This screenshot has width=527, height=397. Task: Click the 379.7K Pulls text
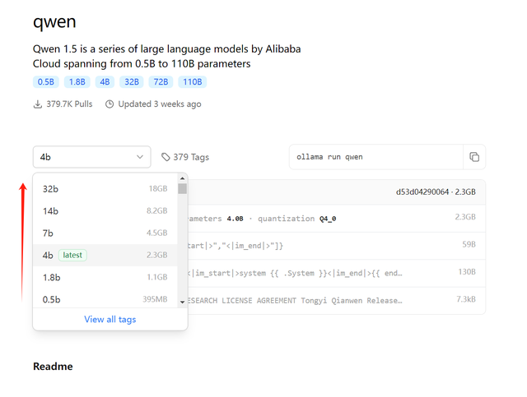69,104
